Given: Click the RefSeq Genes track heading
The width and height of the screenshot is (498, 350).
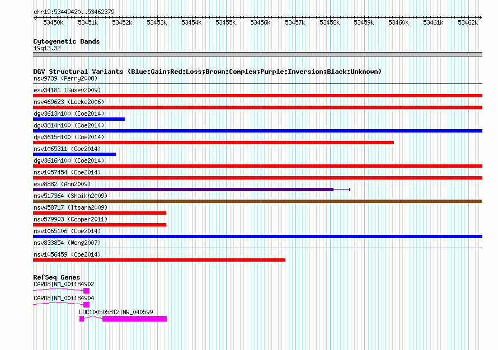Looking at the screenshot, I should tap(57, 277).
